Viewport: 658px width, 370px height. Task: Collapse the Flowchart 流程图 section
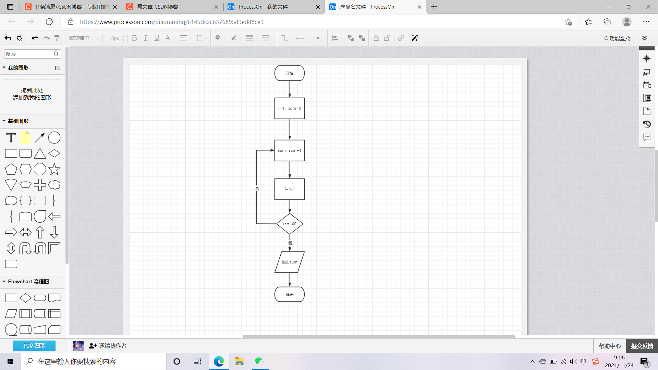tap(28, 281)
